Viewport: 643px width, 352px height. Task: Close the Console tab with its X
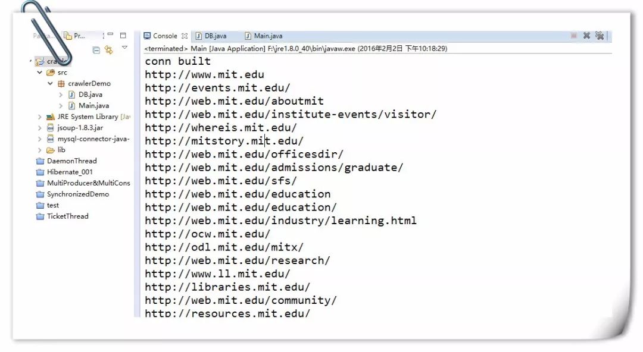click(185, 36)
